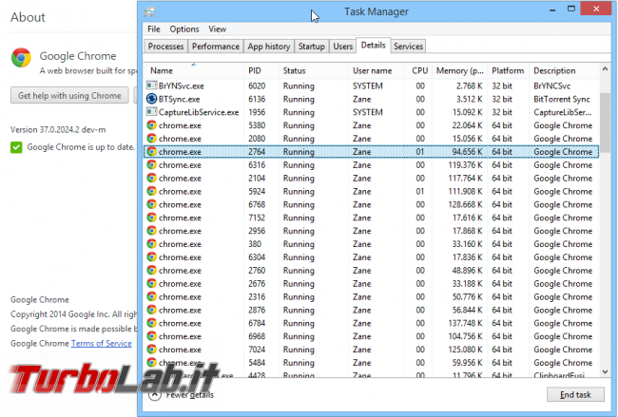Click the scrollbar down arrow in process list
618x417 pixels.
point(605,371)
